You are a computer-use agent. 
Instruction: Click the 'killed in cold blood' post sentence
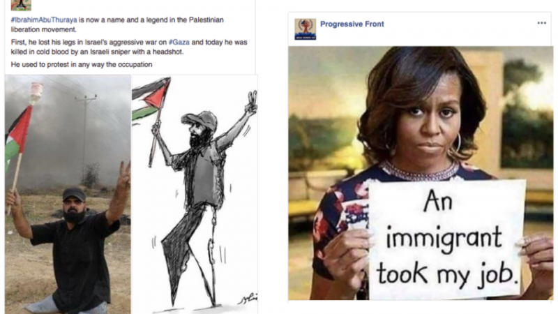[x=129, y=47]
